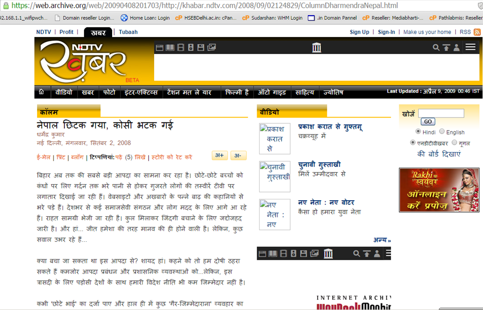This screenshot has height=310, width=483.
Task: Click the upload arrow icon in top banner
Action: [446, 47]
